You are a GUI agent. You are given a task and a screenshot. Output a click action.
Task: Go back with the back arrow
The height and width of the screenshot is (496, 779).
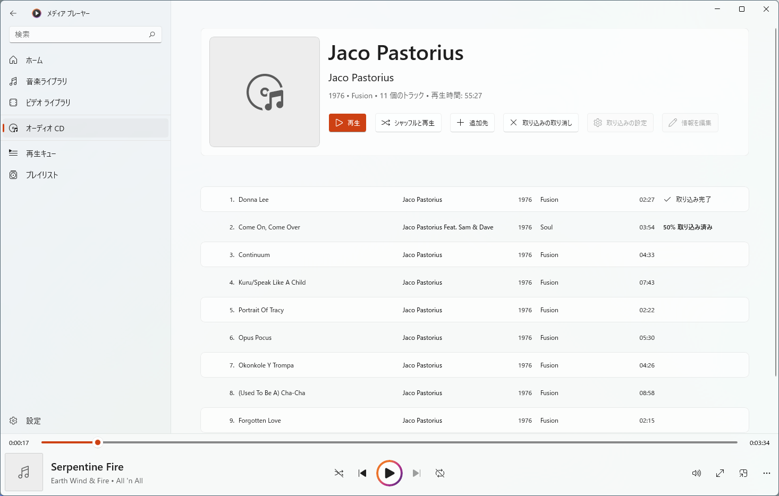[13, 13]
